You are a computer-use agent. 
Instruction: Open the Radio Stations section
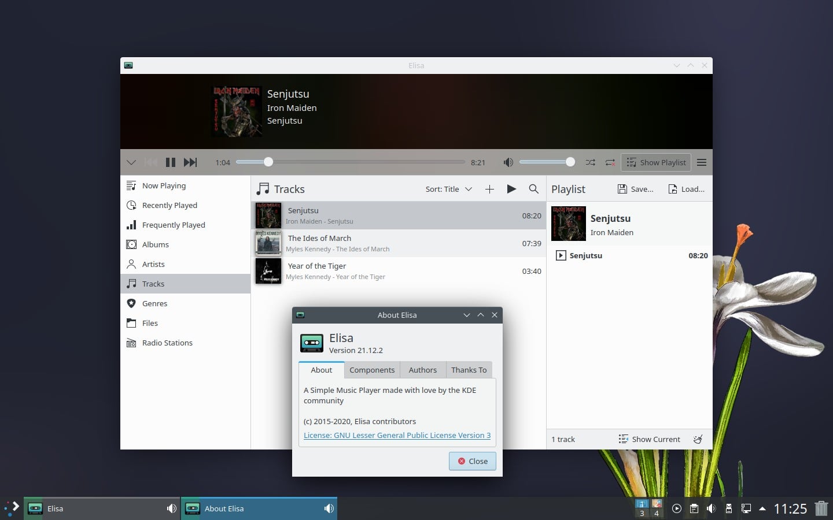tap(167, 343)
